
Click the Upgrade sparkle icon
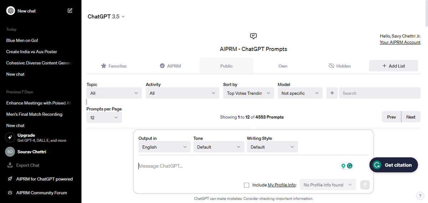click(x=10, y=137)
